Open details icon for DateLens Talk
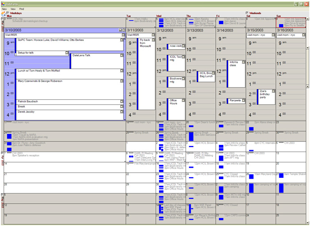The image size is (311, 227). 122,55
